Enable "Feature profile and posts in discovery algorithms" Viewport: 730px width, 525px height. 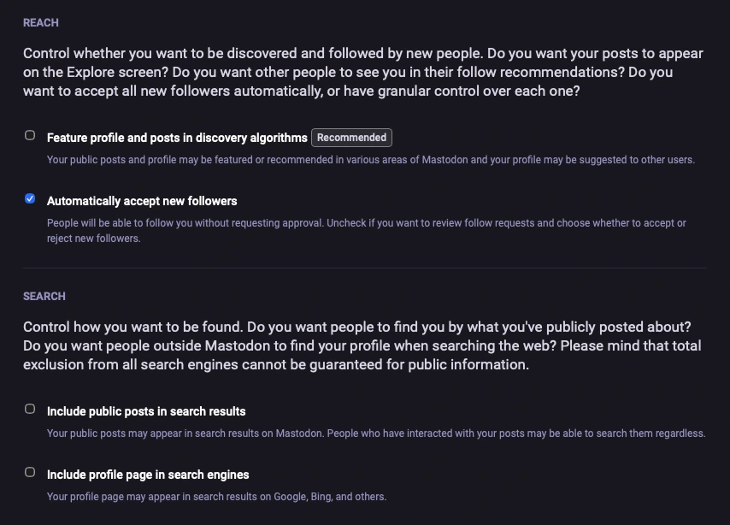tap(29, 134)
